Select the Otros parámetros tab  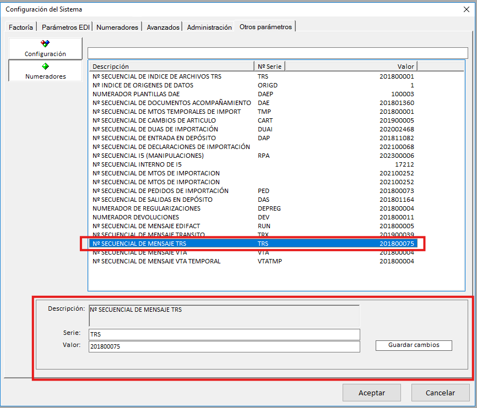pyautogui.click(x=265, y=26)
